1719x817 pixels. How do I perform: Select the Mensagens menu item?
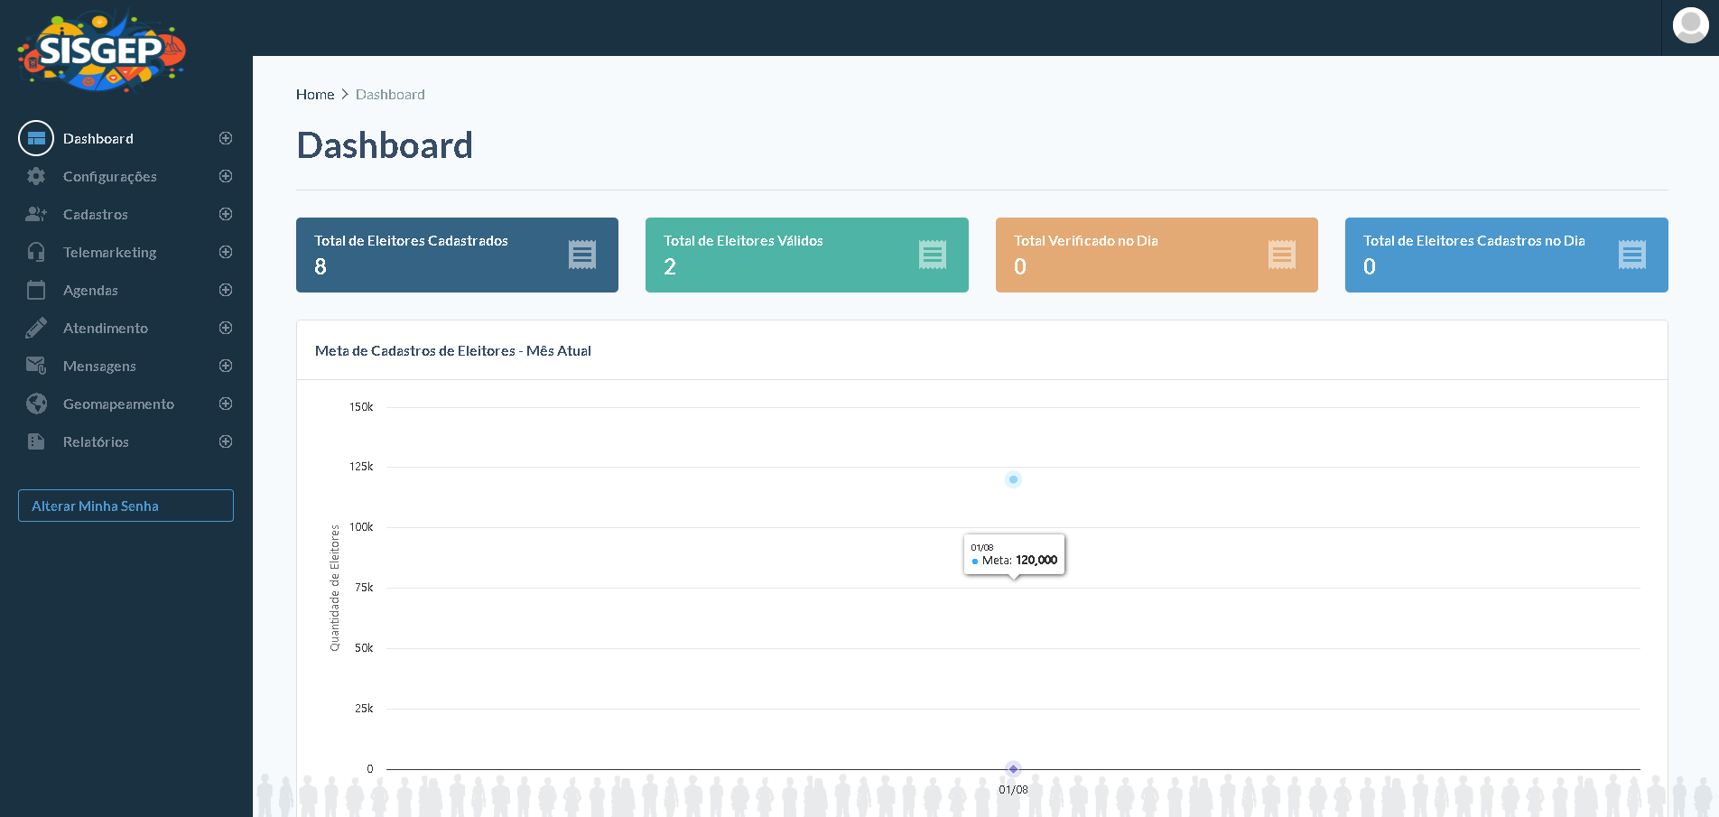[99, 366]
